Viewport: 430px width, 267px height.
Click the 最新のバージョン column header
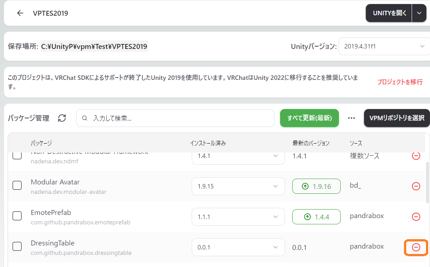(311, 143)
